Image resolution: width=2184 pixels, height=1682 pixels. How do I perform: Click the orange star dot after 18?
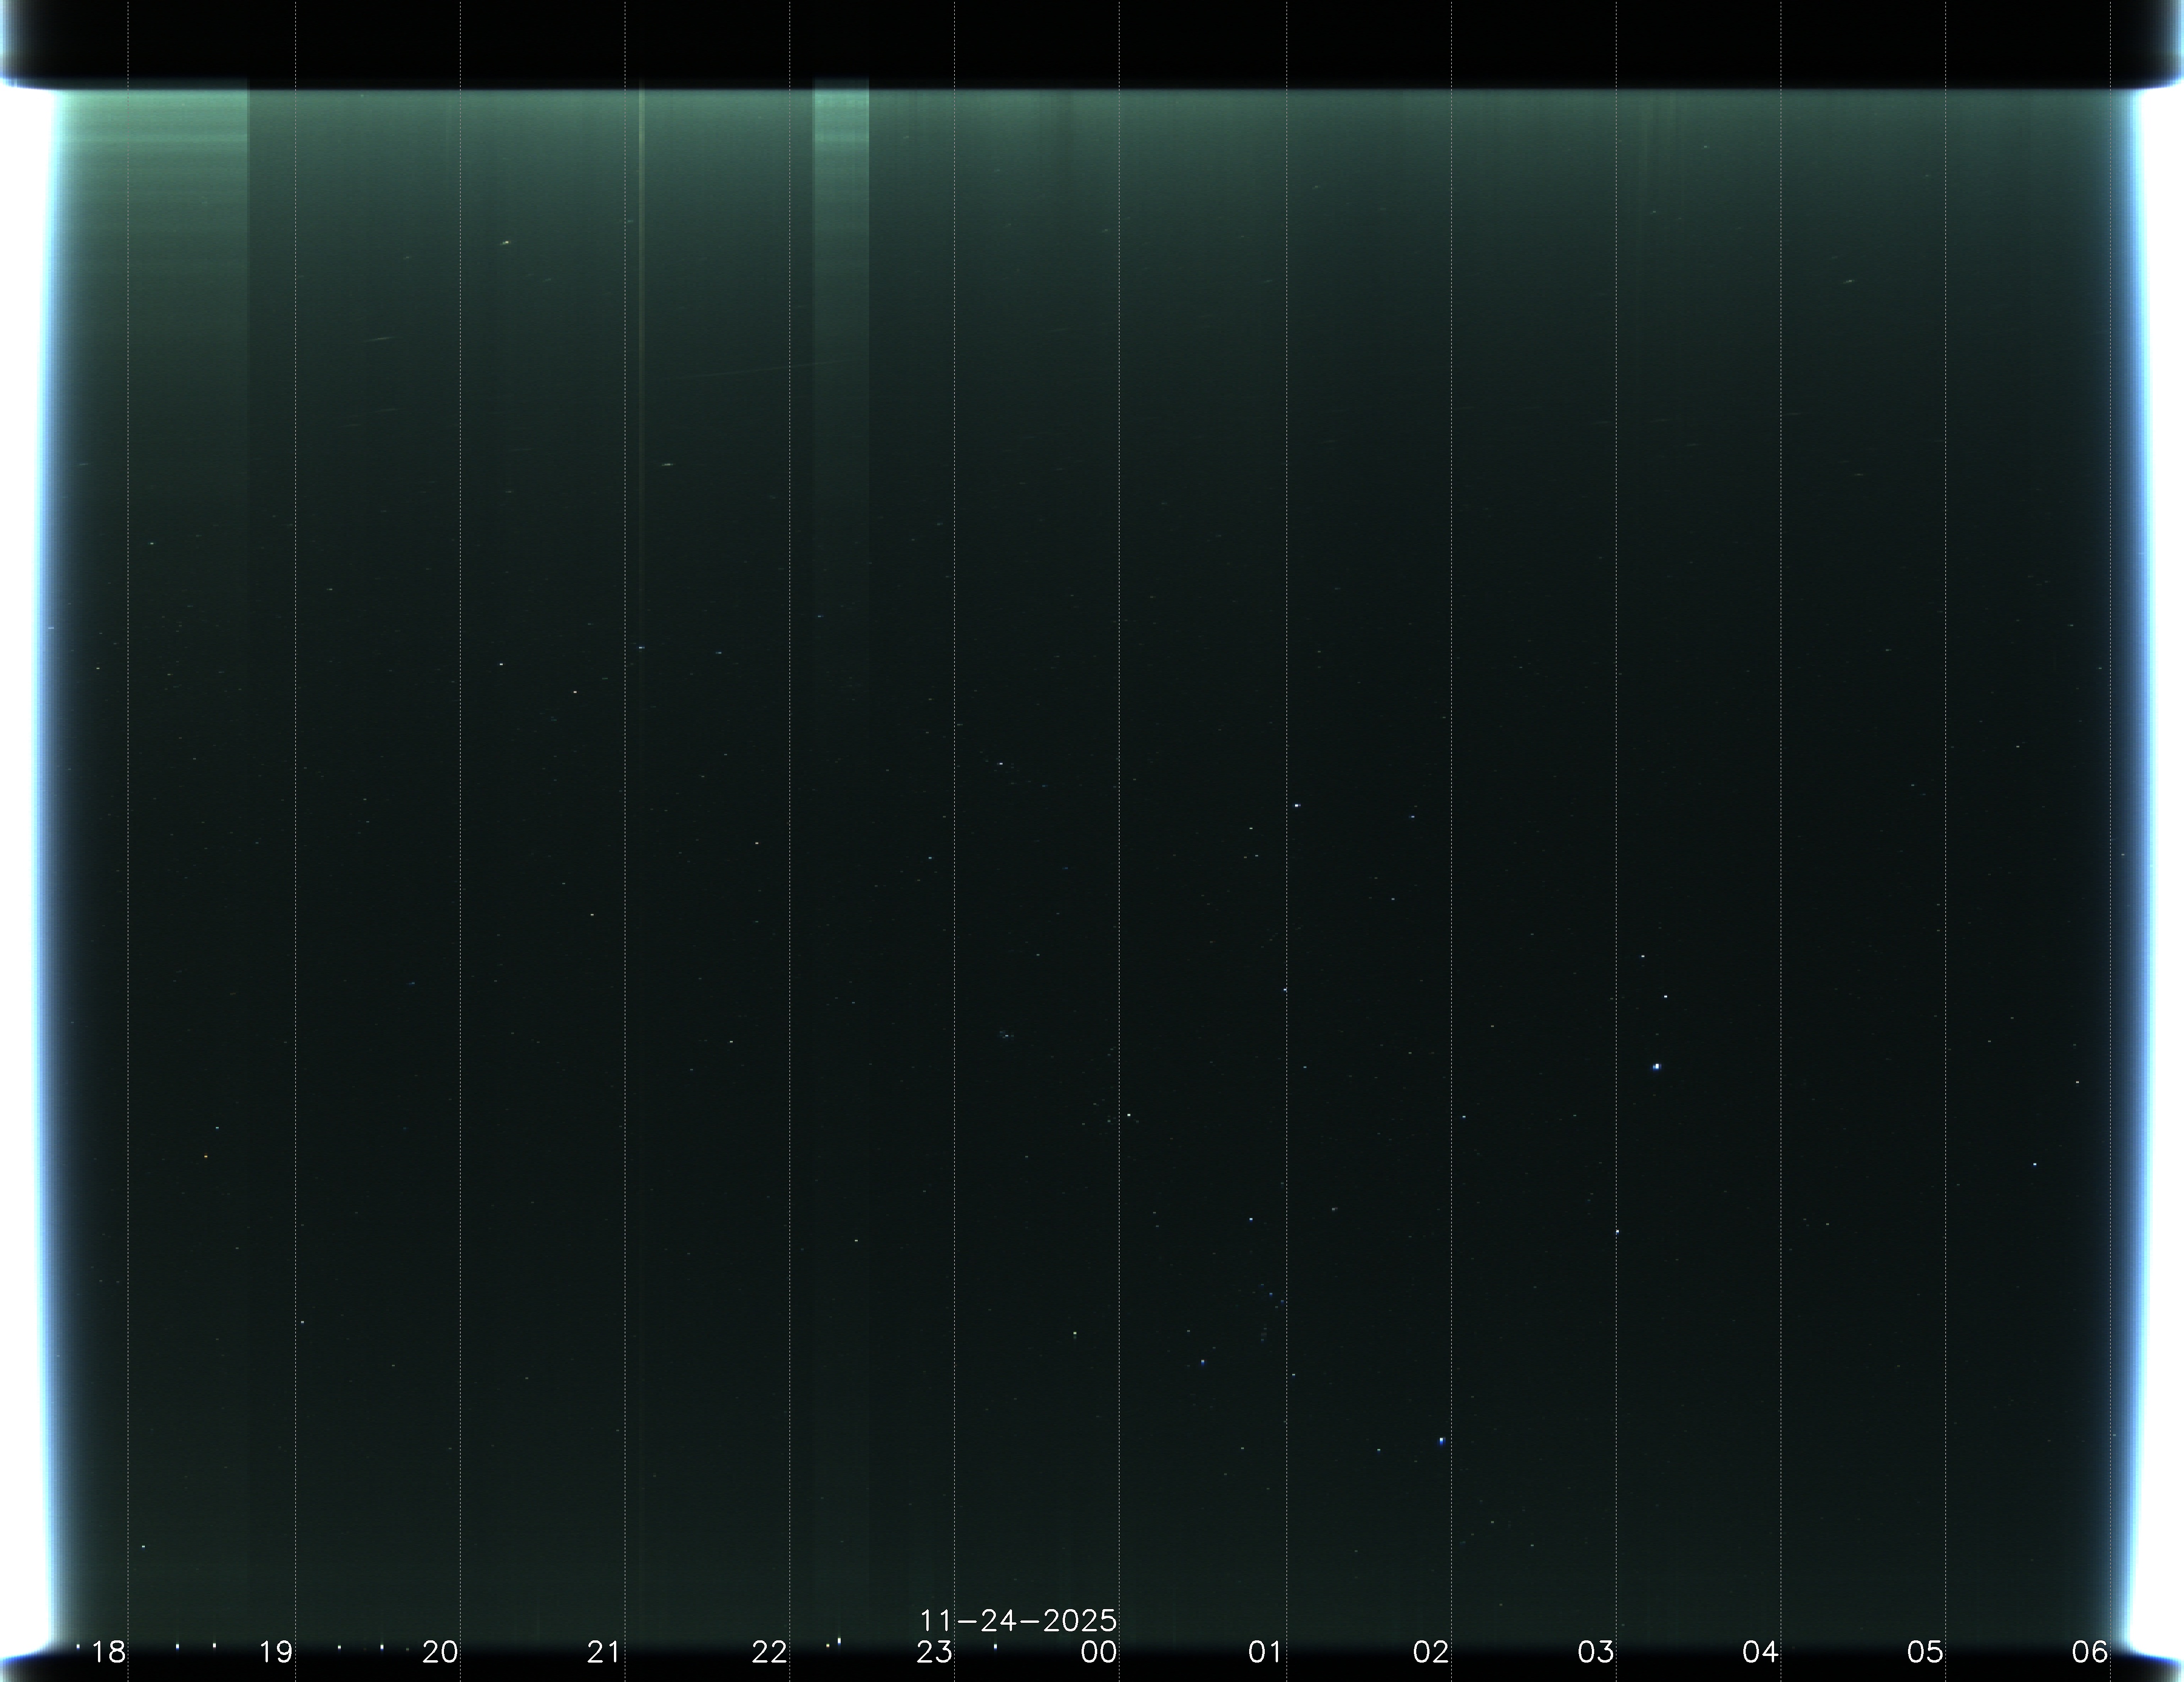point(206,1157)
